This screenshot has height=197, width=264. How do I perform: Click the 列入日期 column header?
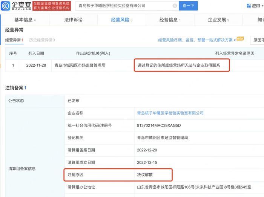pyautogui.click(x=36, y=53)
